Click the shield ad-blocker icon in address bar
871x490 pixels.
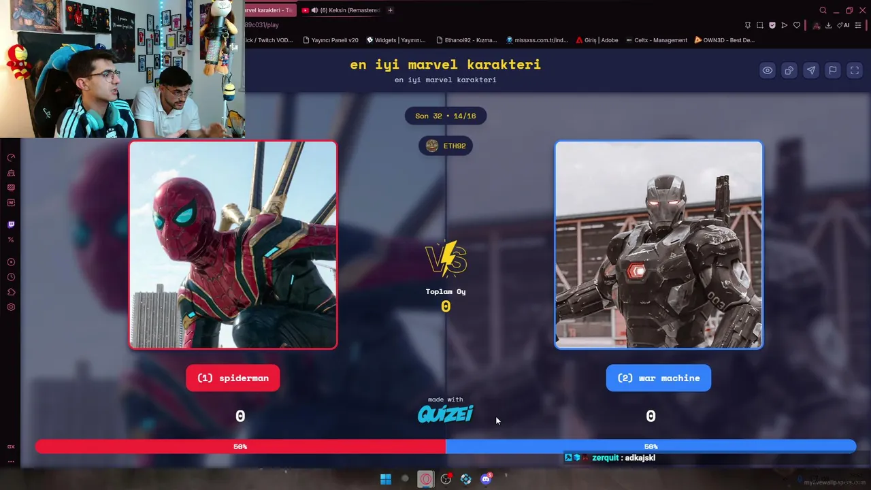click(772, 25)
